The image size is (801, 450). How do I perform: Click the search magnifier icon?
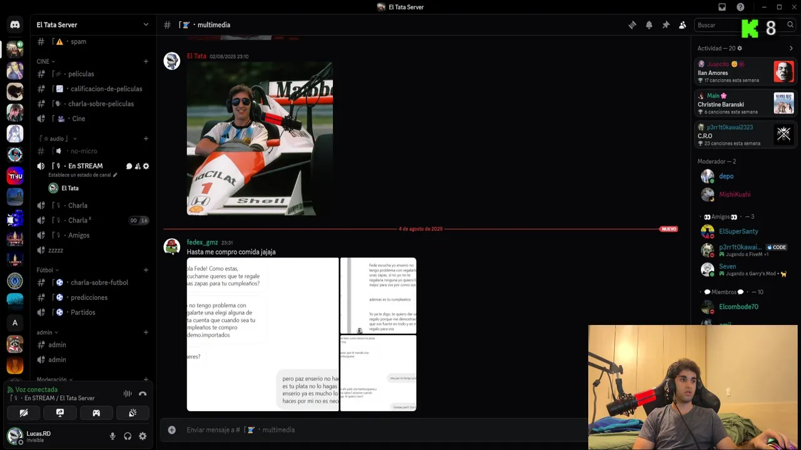point(790,25)
